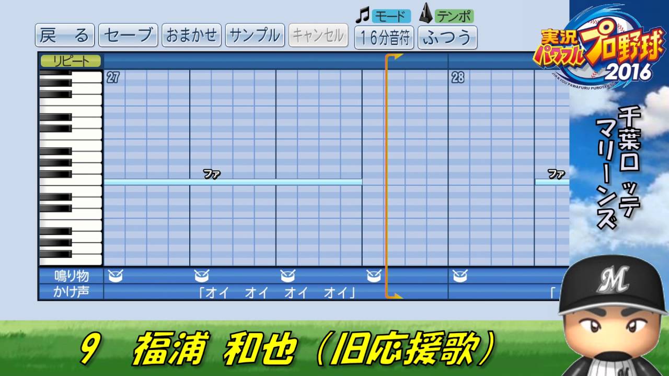Click the セーブ save button
The width and height of the screenshot is (669, 376).
coord(128,36)
